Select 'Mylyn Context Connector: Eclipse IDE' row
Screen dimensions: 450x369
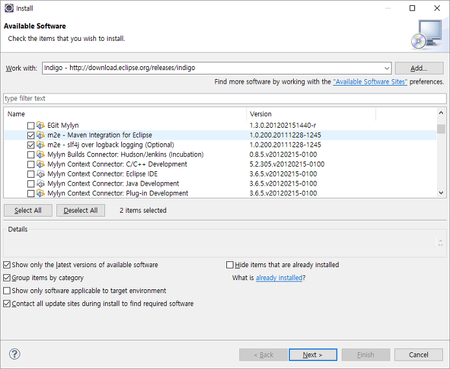coord(102,174)
